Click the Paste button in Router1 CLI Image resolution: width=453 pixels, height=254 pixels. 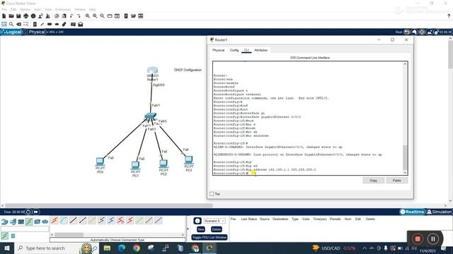click(396, 181)
